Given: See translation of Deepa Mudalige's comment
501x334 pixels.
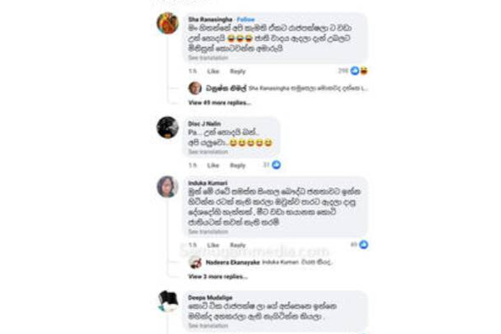Looking at the screenshot, I should coord(208,326).
